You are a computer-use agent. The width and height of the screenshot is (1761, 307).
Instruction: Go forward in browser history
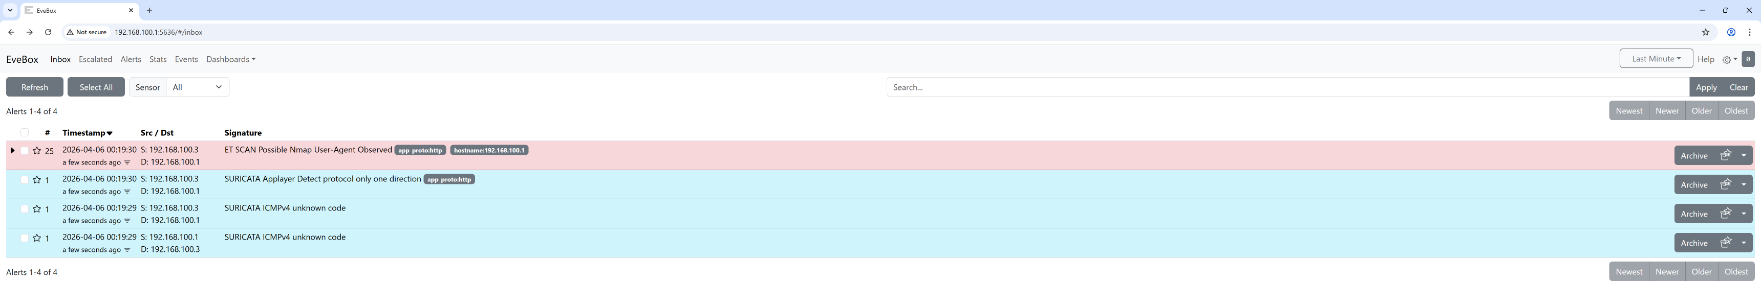tap(29, 32)
